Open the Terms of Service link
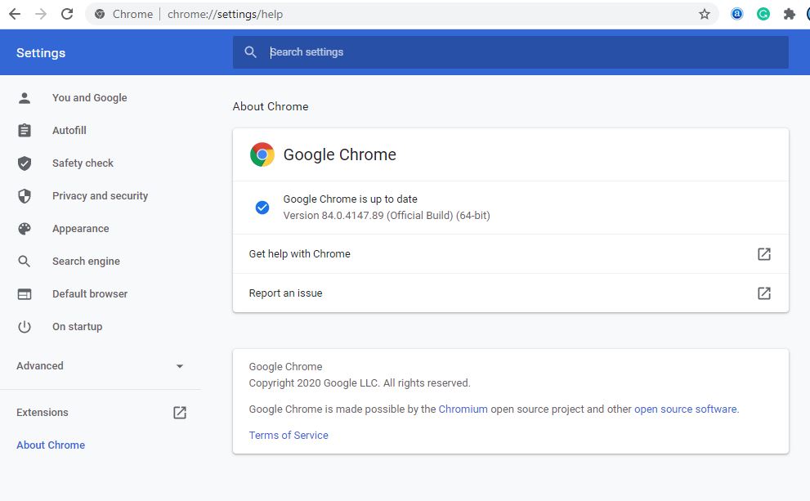810x501 pixels. [x=289, y=435]
